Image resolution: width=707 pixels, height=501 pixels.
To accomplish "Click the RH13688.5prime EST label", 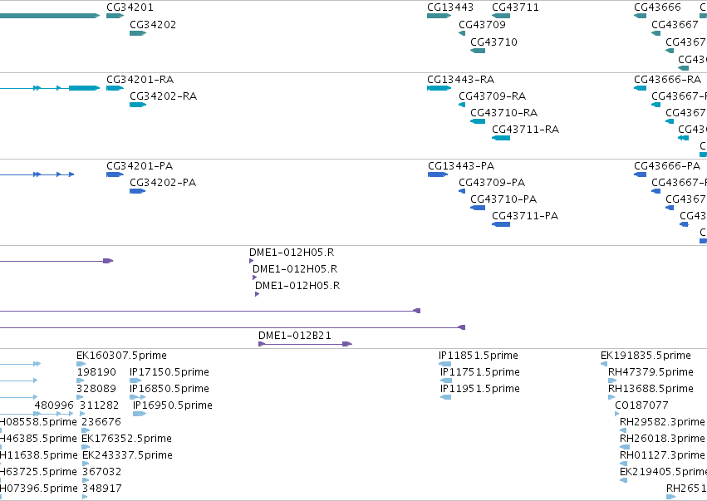I will tap(651, 389).
